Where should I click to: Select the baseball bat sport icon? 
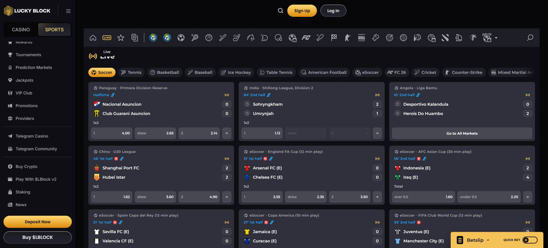223,38
